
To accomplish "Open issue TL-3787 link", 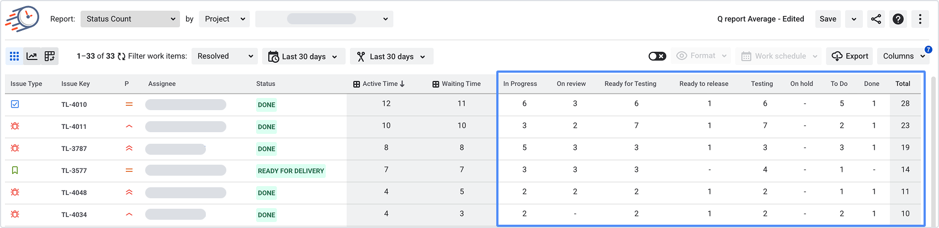I will [x=74, y=149].
